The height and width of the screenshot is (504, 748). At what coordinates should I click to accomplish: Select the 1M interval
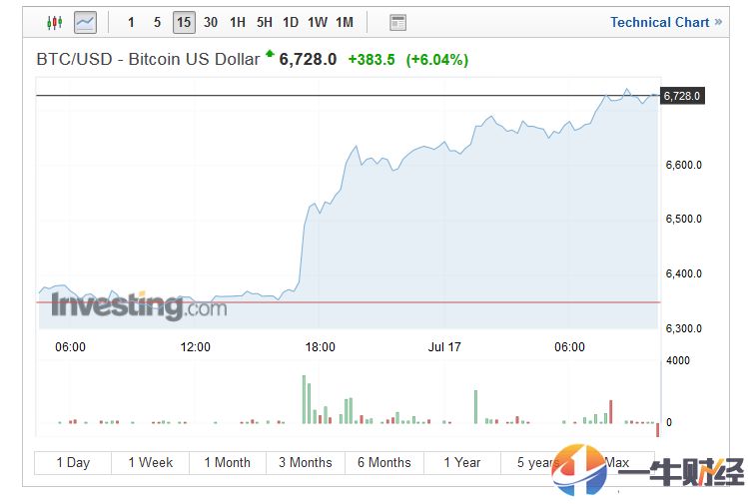[345, 22]
